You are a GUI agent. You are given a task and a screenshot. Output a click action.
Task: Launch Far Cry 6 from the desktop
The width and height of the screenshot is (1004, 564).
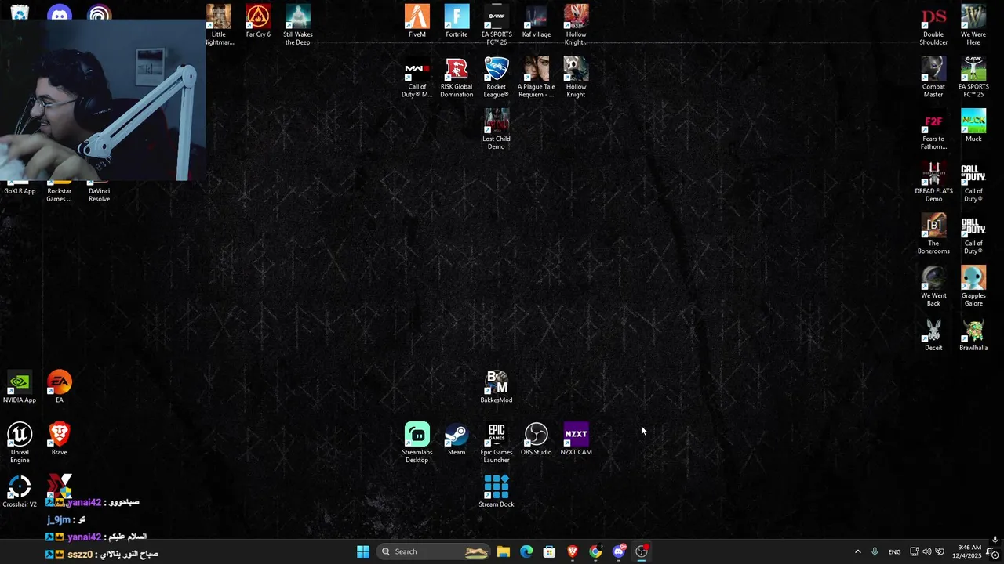258,21
